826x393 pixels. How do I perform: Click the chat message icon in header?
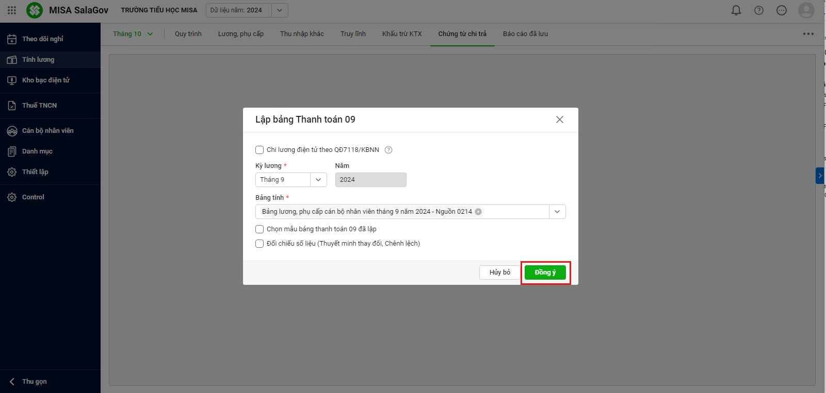782,10
